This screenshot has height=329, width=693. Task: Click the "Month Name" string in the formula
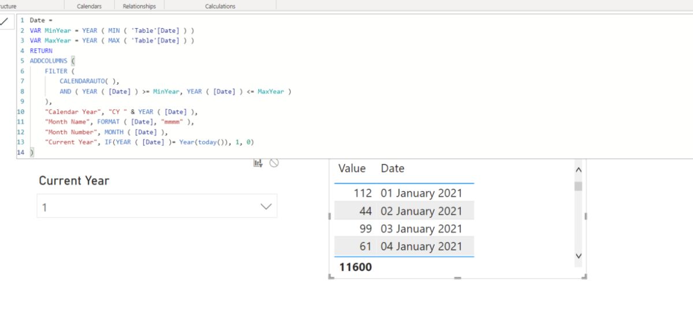pyautogui.click(x=66, y=122)
